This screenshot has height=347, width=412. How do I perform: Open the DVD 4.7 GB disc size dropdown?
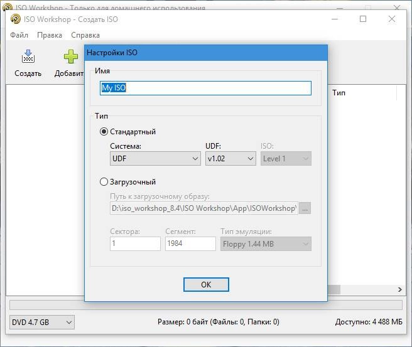[x=42, y=322]
